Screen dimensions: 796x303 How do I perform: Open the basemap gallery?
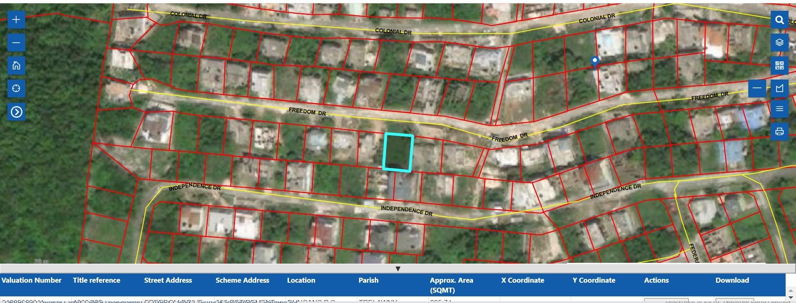(779, 65)
